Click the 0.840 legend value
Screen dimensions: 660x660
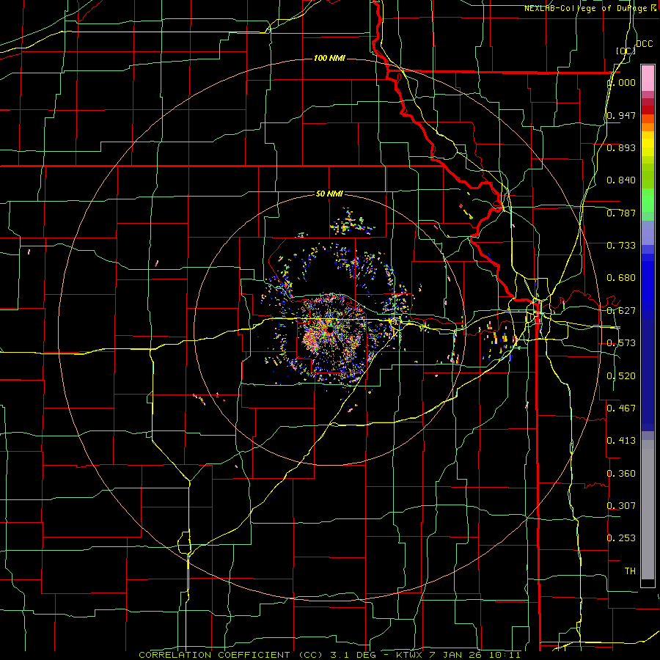point(621,180)
